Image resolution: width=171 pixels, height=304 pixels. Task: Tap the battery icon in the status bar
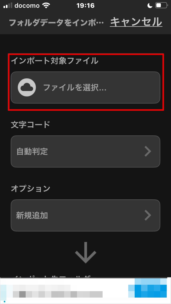(161, 5)
